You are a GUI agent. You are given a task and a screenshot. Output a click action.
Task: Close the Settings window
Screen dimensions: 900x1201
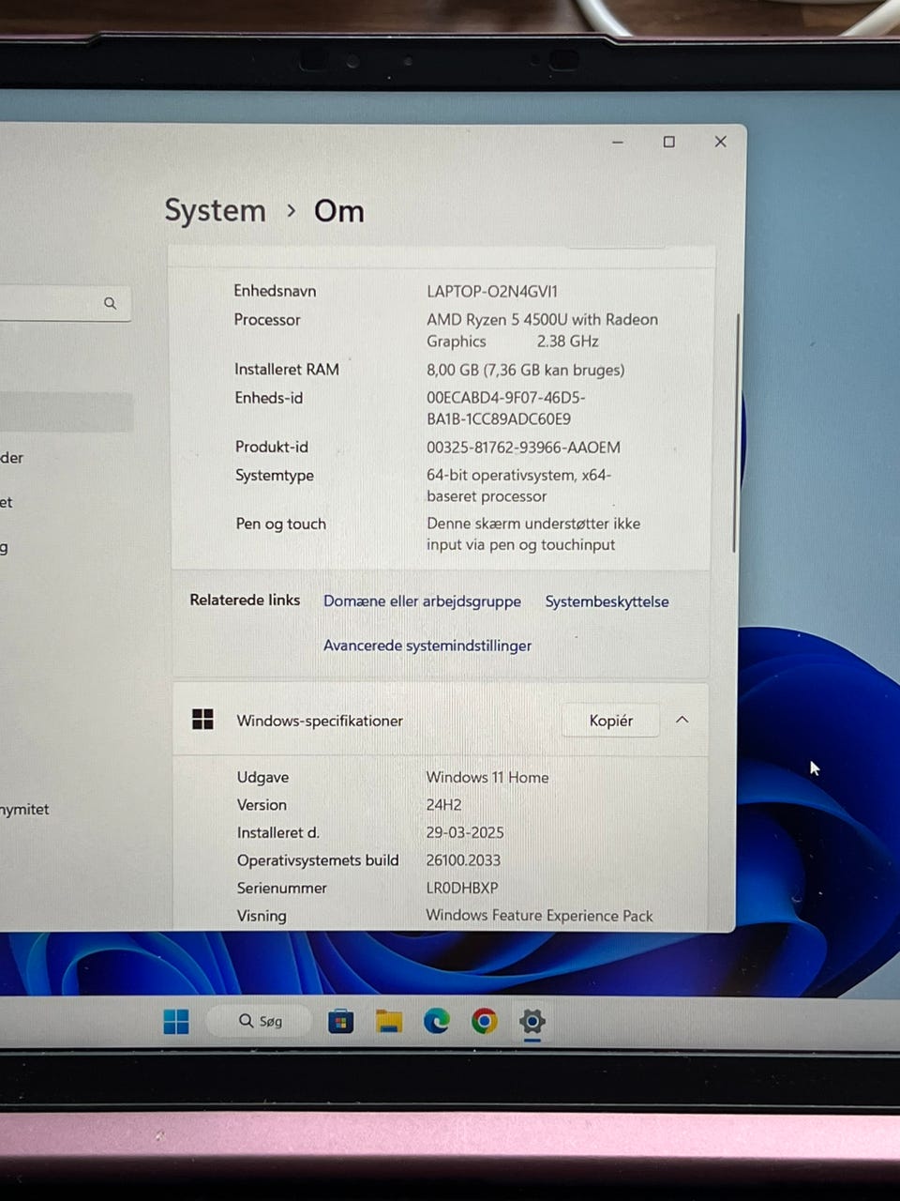click(721, 142)
